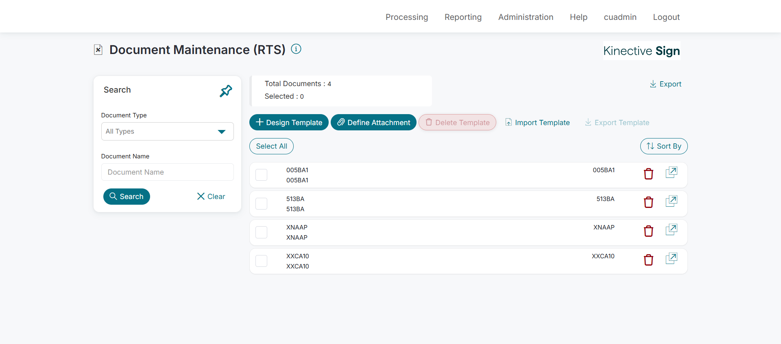The height and width of the screenshot is (344, 781).
Task: Open the Reporting menu
Action: click(463, 17)
